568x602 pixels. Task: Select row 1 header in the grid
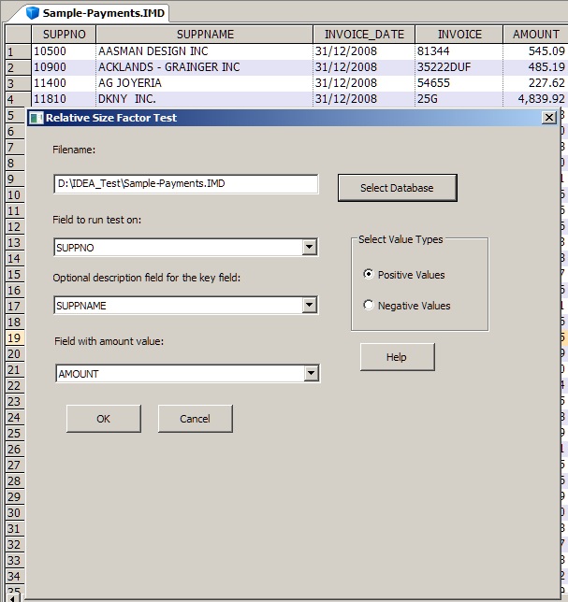pyautogui.click(x=14, y=51)
